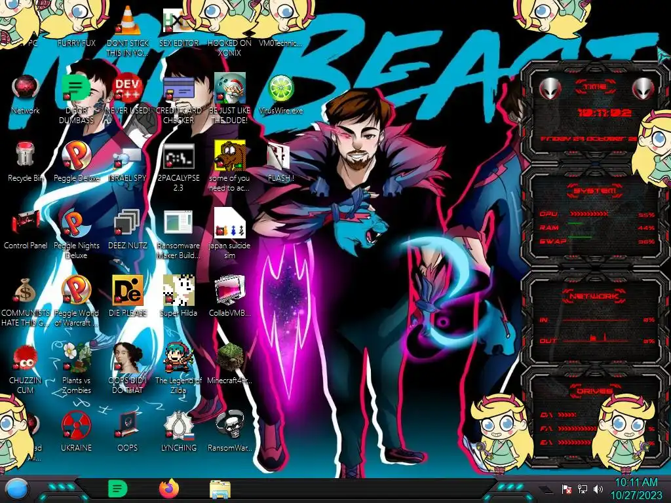Open the Network desktop icon
This screenshot has height=503, width=671.
click(x=26, y=94)
